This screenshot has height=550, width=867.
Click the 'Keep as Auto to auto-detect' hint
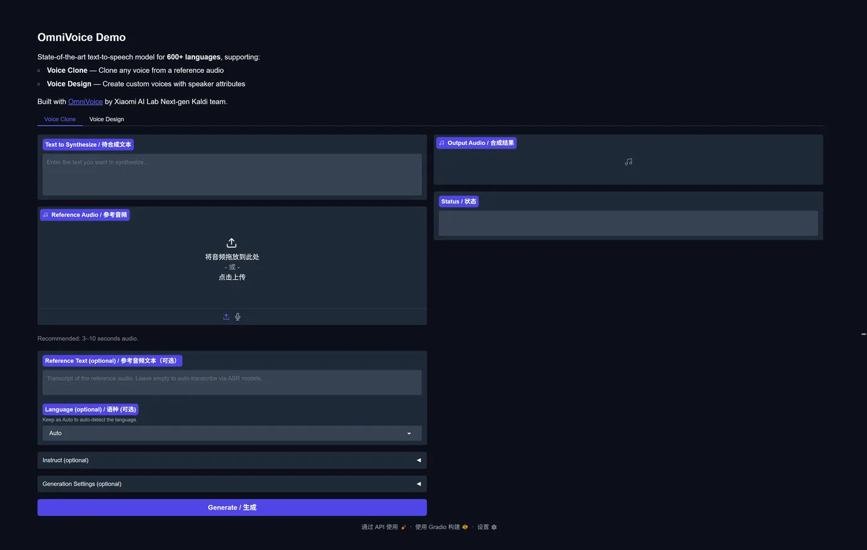pyautogui.click(x=90, y=420)
